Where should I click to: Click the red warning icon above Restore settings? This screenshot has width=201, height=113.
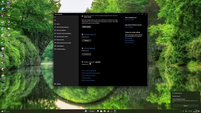click(x=82, y=16)
